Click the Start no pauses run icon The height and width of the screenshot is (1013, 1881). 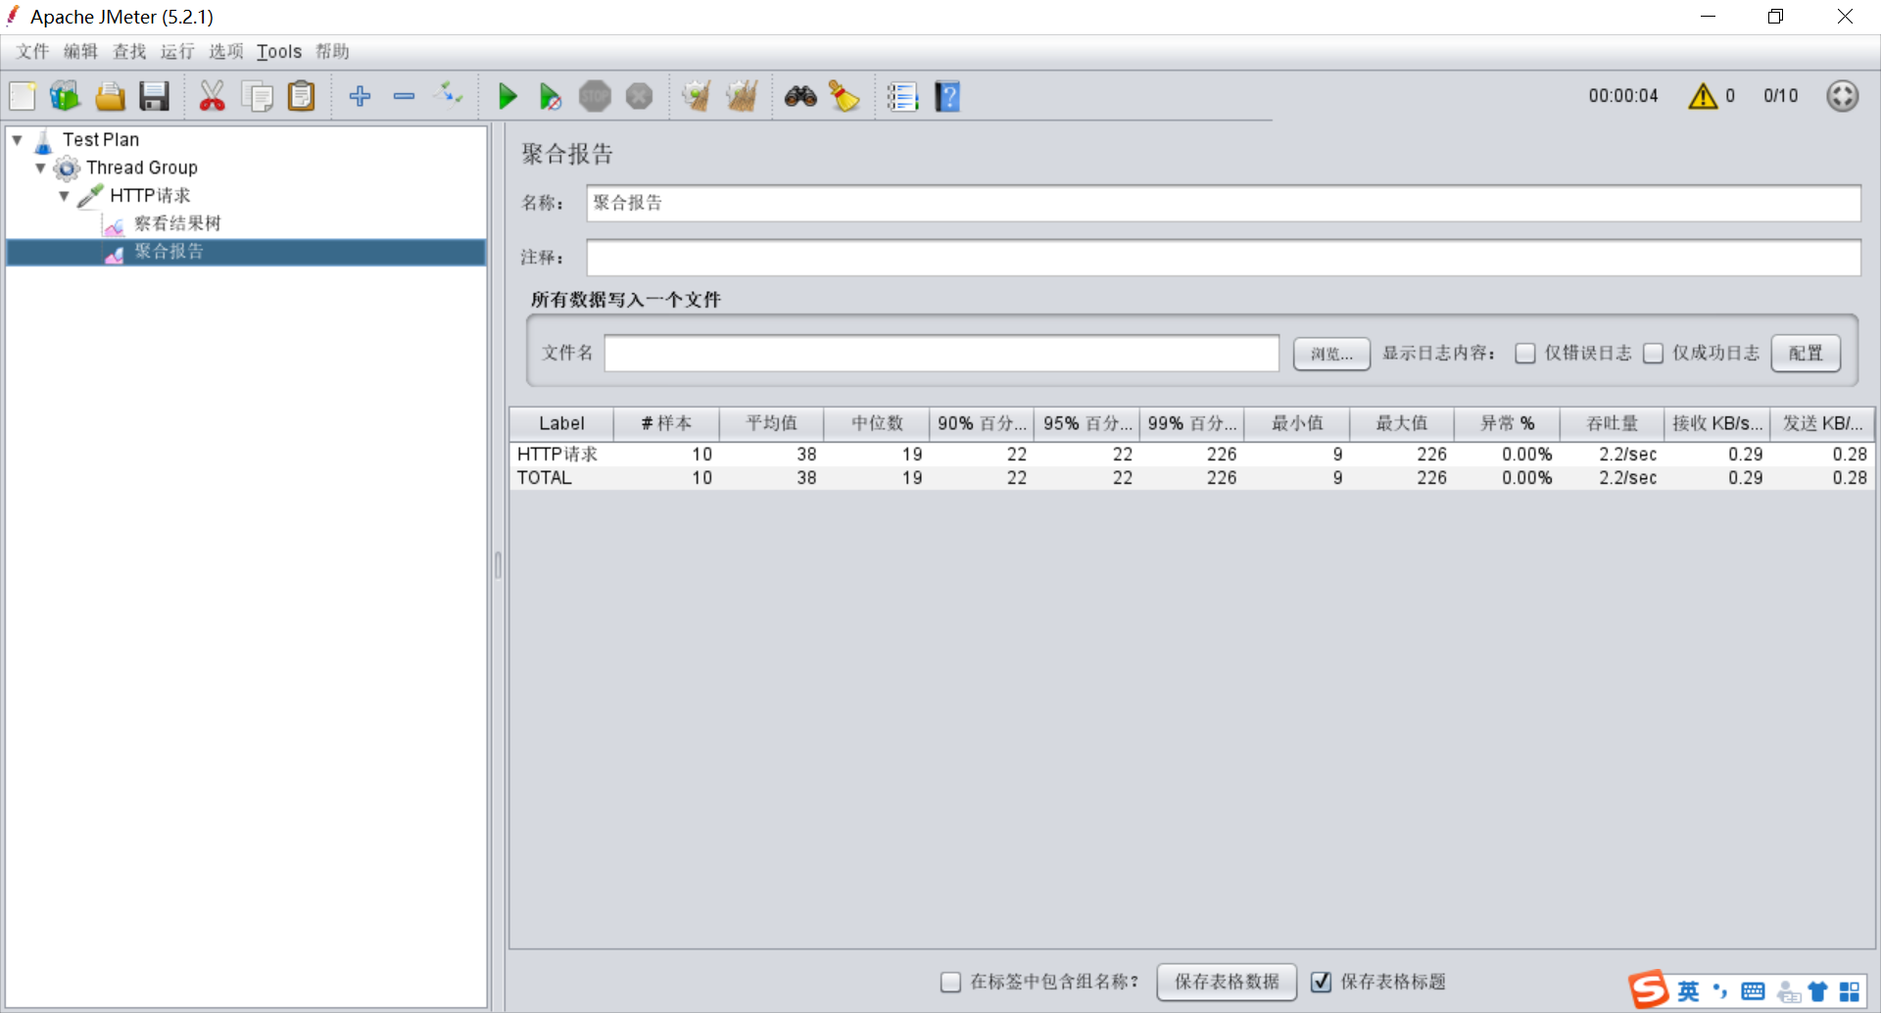[551, 96]
